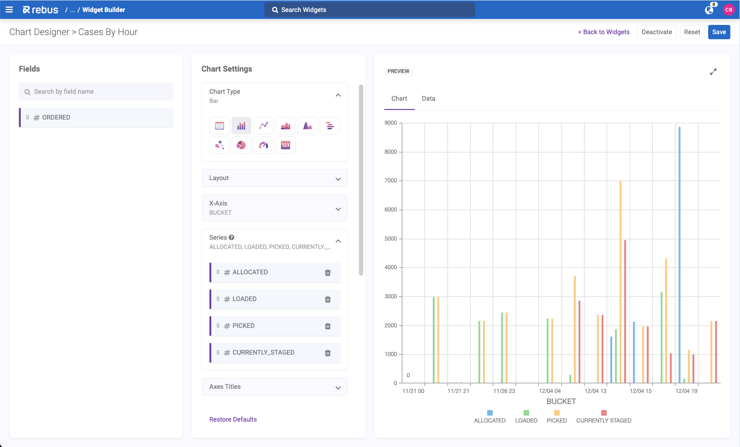740x447 pixels.
Task: Delete the PICKED series
Action: 328,326
